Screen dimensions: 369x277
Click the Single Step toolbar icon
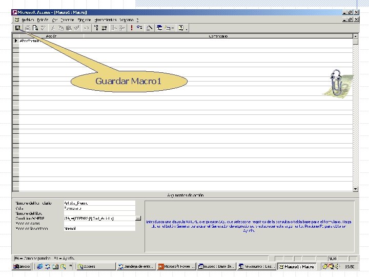click(x=139, y=28)
